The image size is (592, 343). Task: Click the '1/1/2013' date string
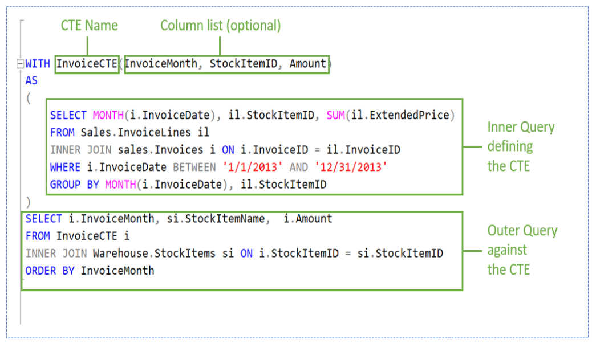[x=262, y=168]
